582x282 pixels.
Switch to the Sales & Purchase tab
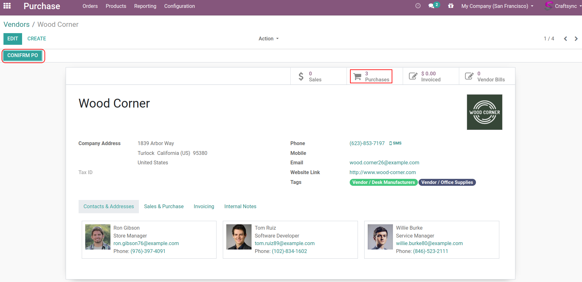point(163,206)
